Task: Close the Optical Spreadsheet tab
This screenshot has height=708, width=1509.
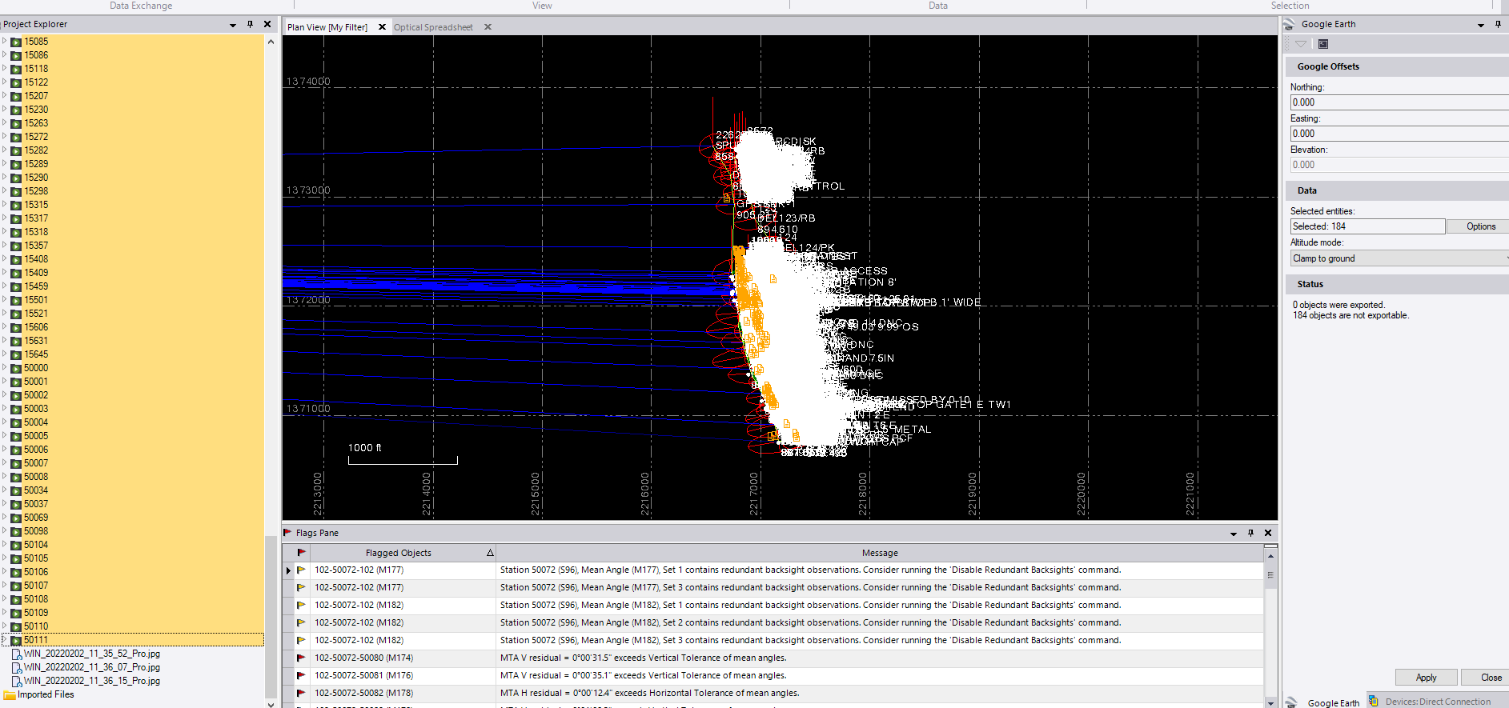Action: click(x=488, y=27)
